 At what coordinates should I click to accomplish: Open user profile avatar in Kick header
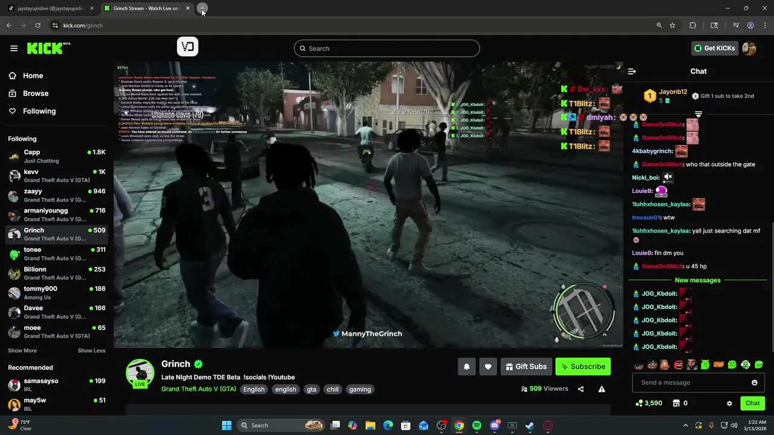click(x=749, y=48)
